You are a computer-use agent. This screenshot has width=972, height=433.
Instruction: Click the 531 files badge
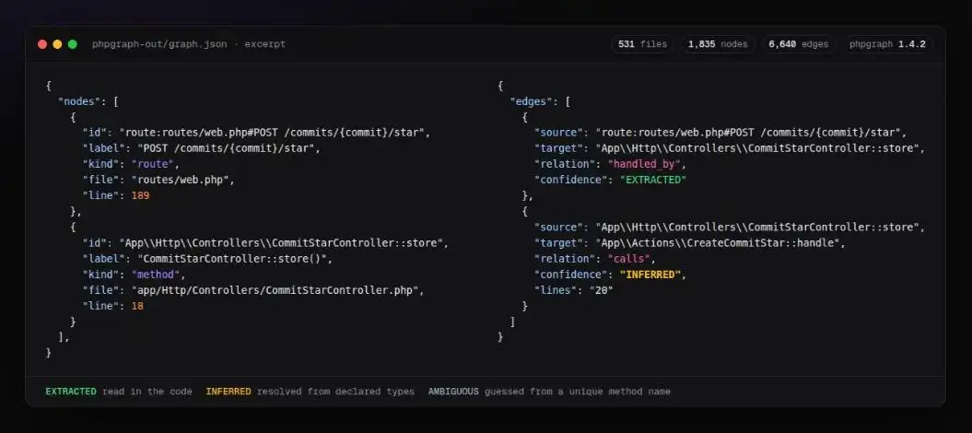[x=642, y=44]
